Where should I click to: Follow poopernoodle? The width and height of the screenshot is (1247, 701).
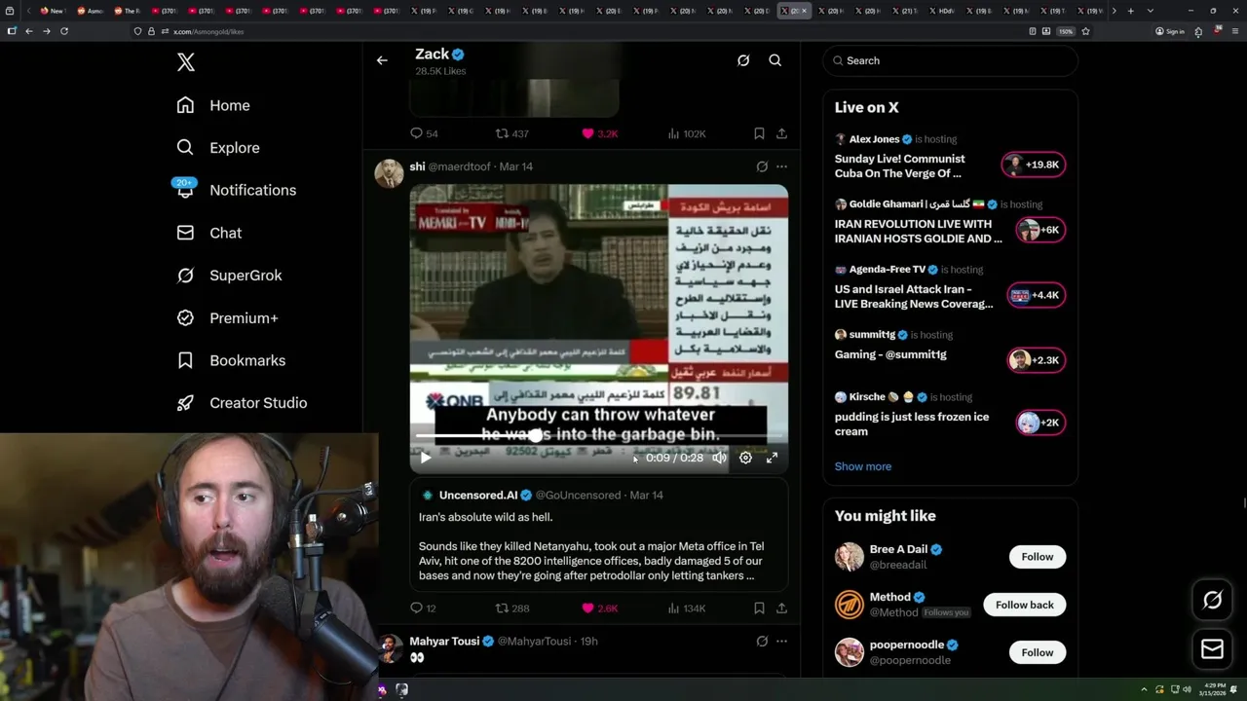coord(1037,652)
